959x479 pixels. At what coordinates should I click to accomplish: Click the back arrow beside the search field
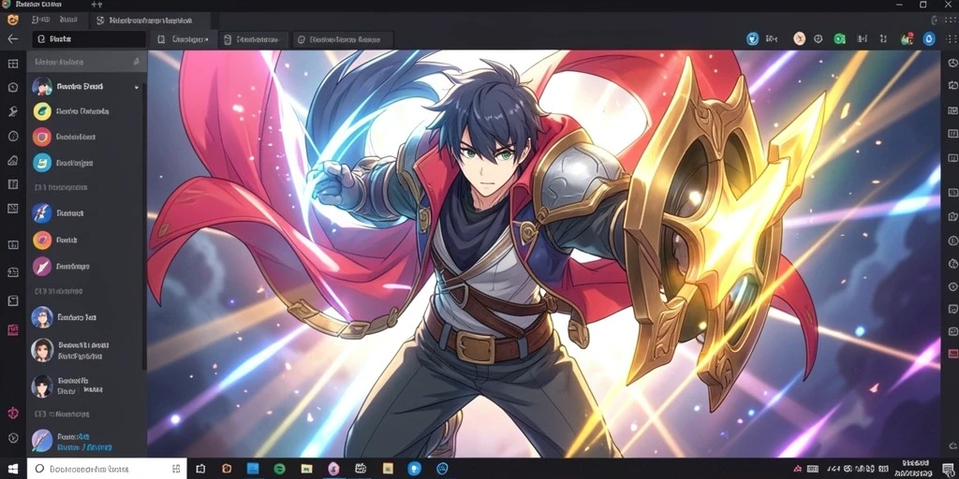click(12, 38)
